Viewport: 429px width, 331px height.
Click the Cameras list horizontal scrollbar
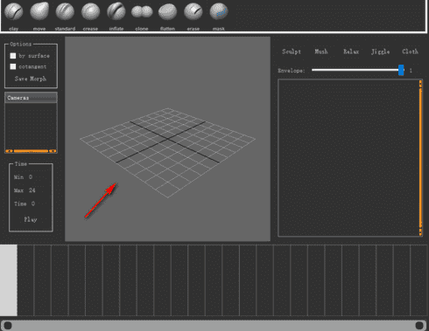click(x=31, y=151)
